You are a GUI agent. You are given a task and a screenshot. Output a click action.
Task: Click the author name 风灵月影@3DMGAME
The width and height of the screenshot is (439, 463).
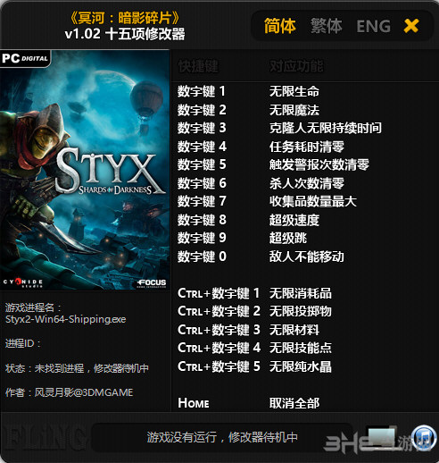click(x=84, y=392)
